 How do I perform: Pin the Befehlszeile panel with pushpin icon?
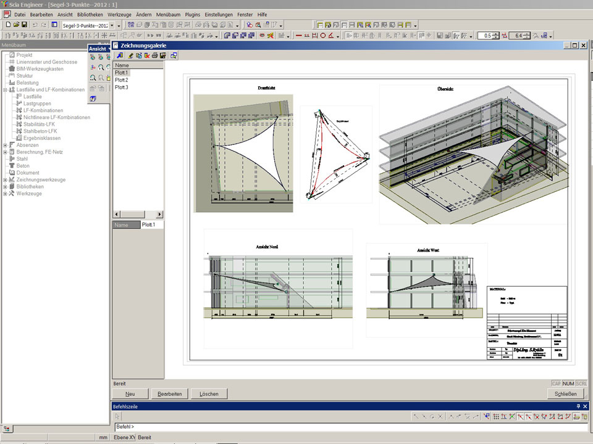tap(578, 406)
